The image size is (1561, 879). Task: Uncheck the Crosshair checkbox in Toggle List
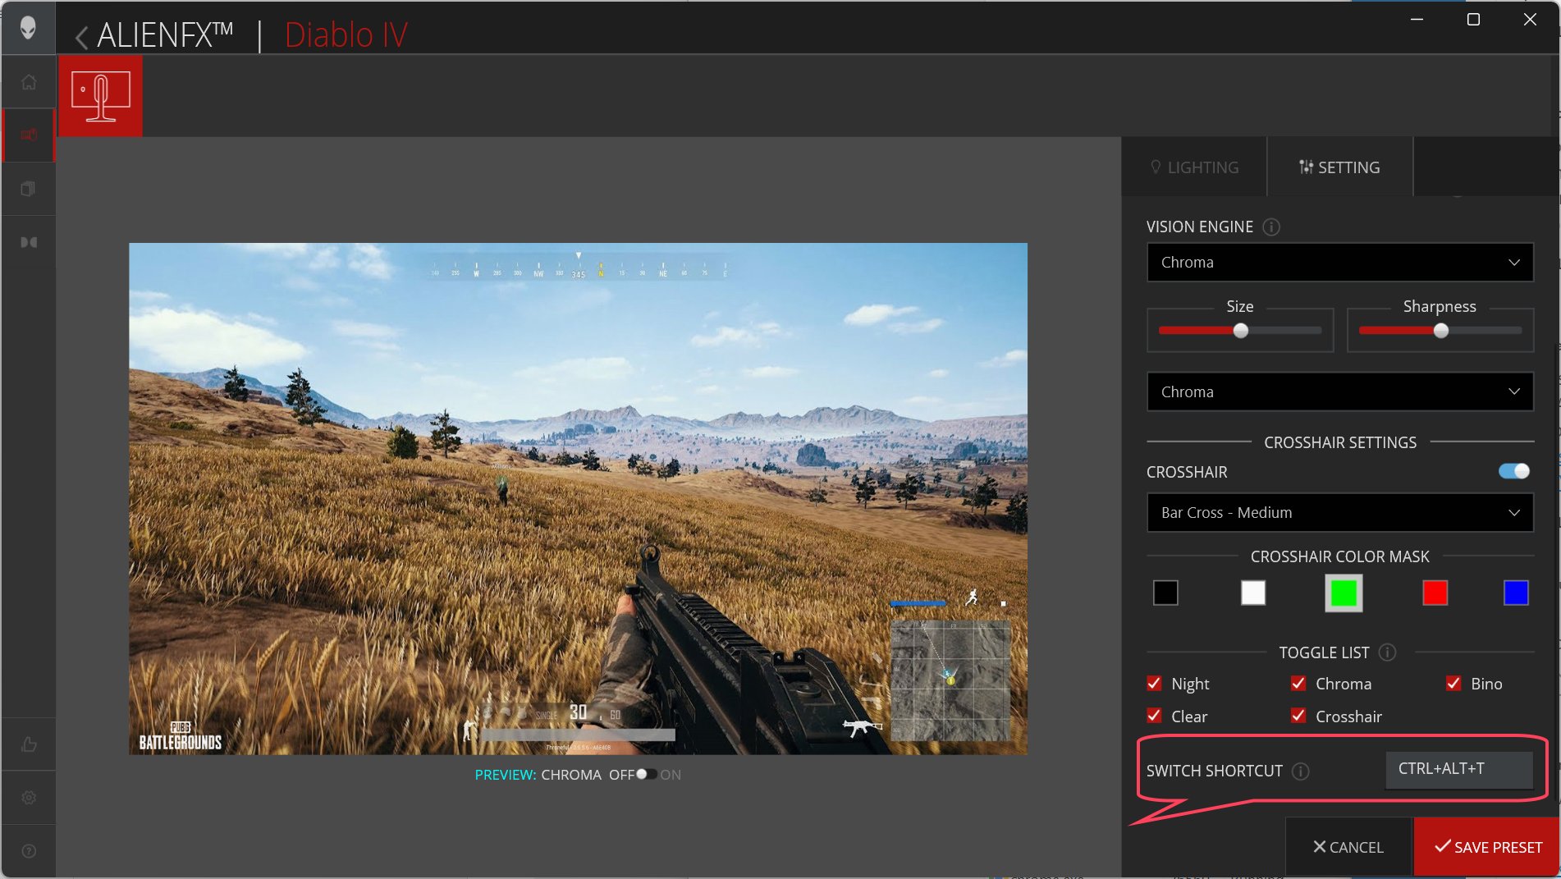1298,716
